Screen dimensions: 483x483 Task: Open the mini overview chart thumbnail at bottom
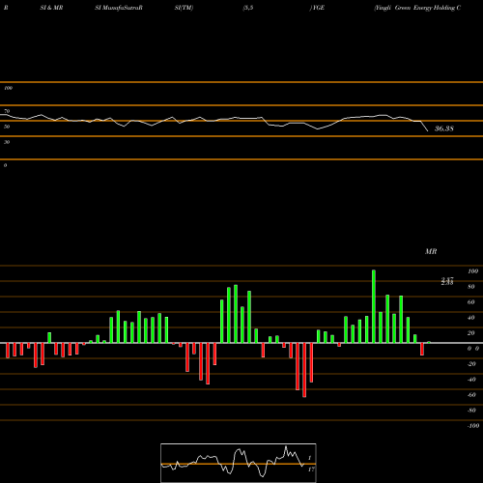(239, 463)
